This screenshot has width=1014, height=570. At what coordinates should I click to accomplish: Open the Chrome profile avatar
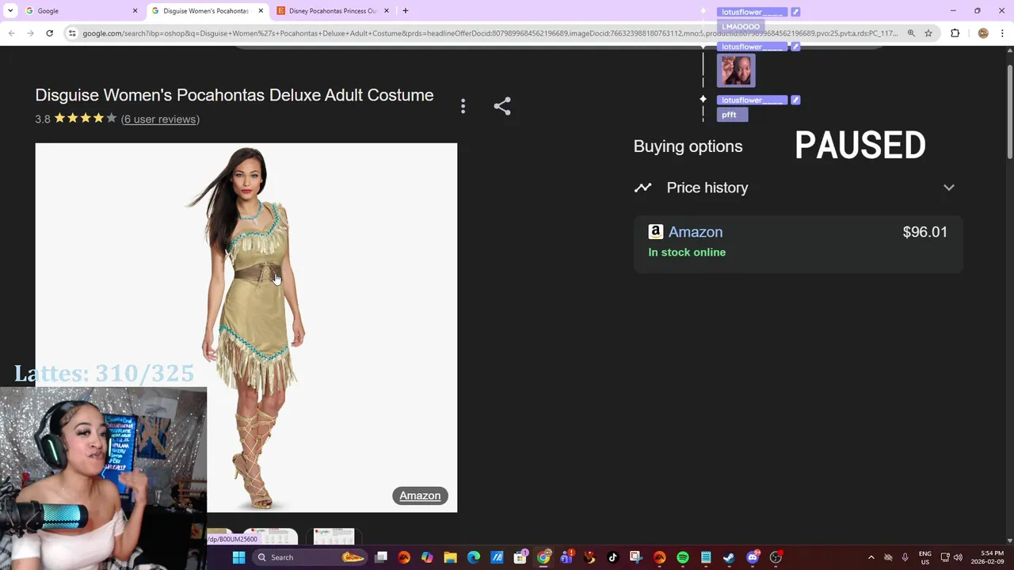point(983,33)
